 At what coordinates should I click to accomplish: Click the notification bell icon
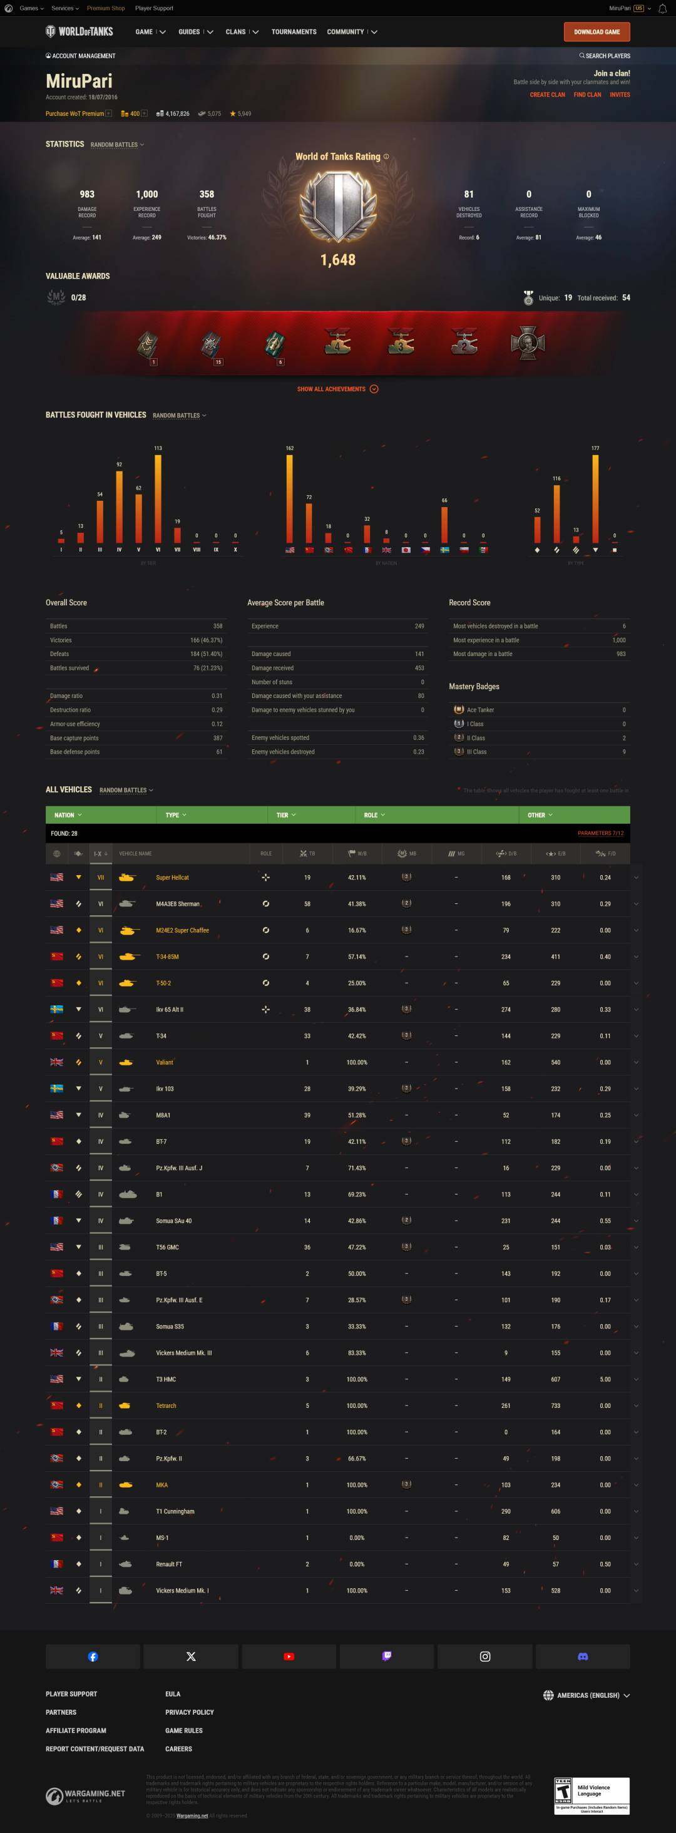[x=662, y=9]
